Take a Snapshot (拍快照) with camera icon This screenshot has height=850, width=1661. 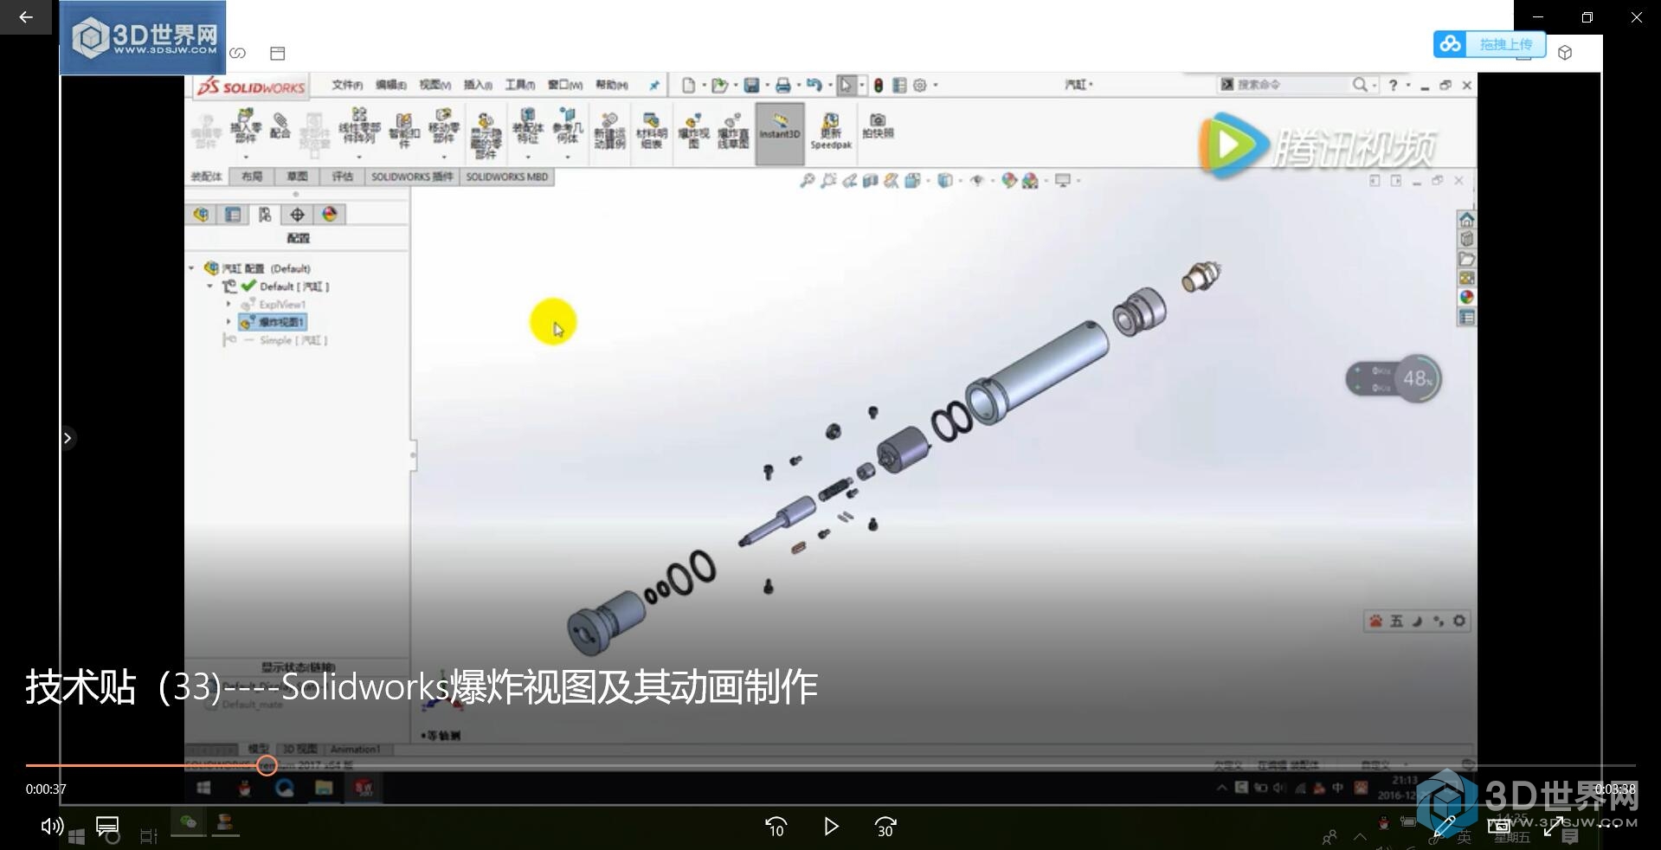[x=878, y=126]
